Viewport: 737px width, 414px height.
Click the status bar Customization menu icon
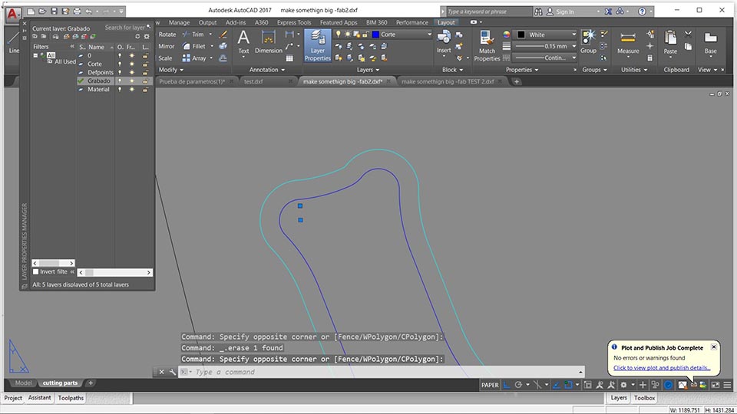tap(727, 385)
